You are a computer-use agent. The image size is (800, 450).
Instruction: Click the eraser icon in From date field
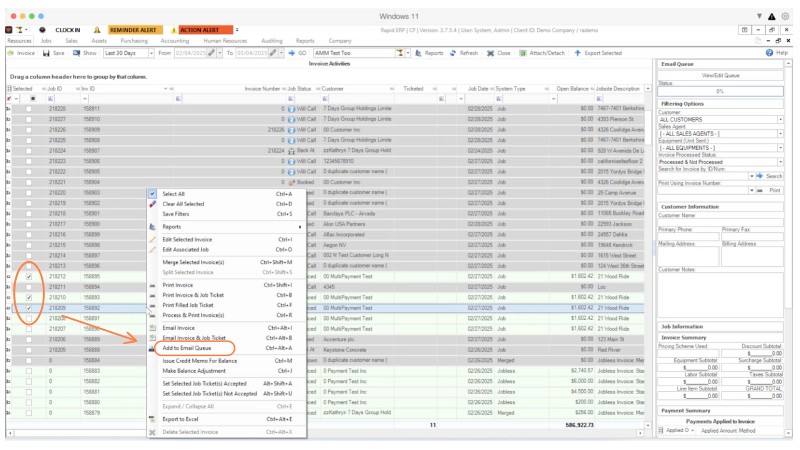pos(211,52)
